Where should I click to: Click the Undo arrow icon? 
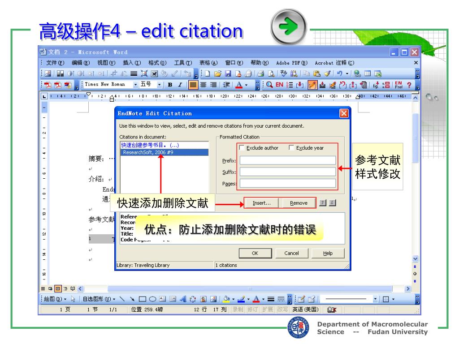coord(339,73)
